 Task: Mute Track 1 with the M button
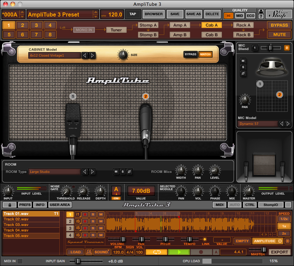[x=101, y=214]
